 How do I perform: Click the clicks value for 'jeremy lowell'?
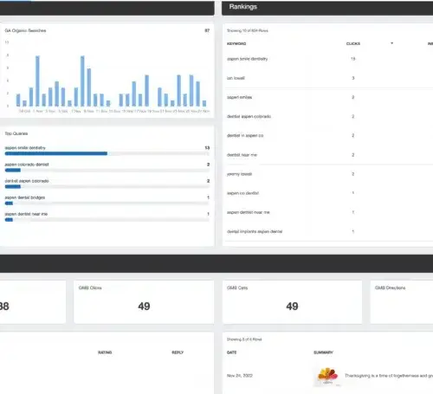coord(353,174)
